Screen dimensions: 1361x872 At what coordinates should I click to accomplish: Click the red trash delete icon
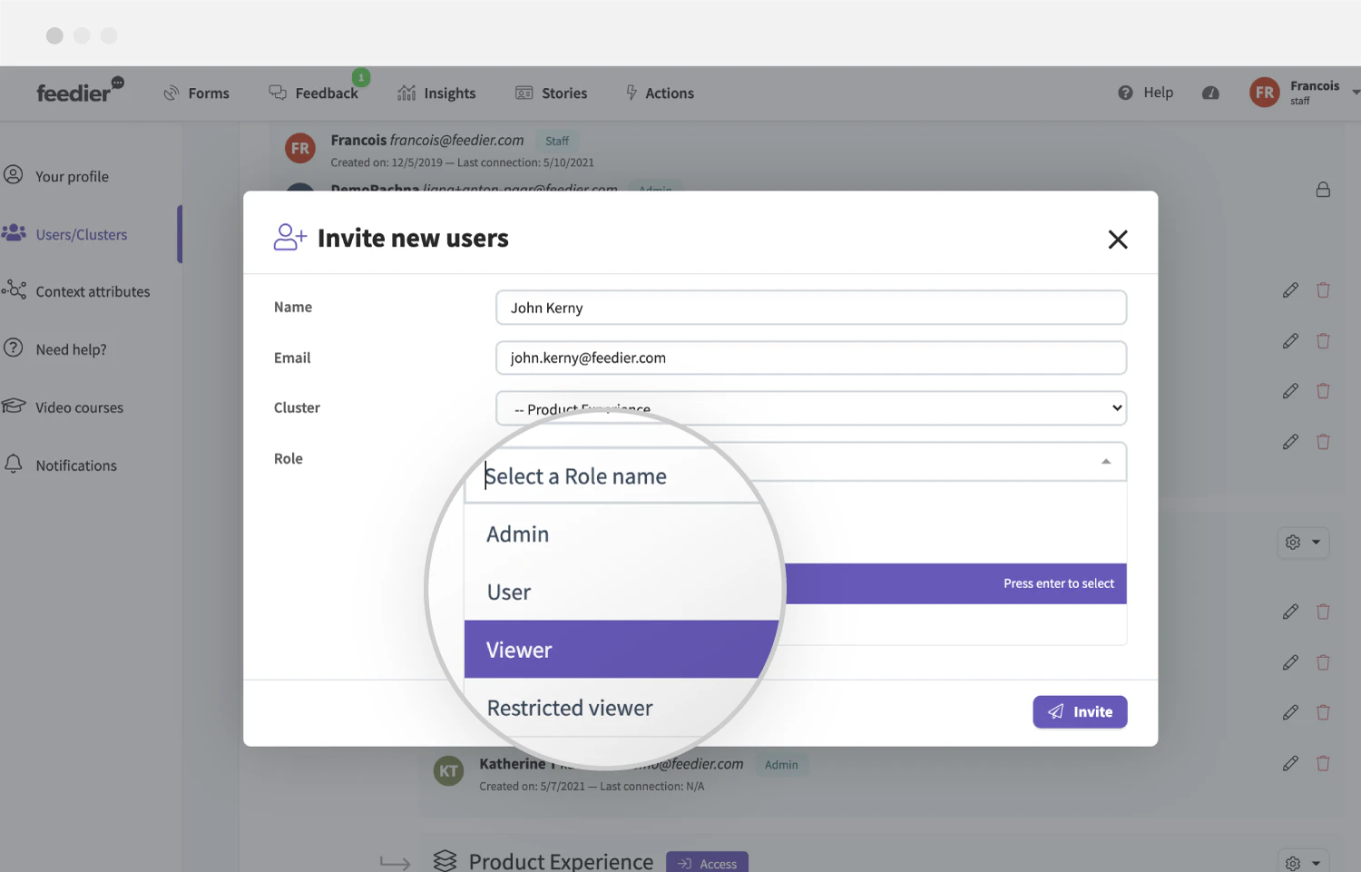(1323, 290)
